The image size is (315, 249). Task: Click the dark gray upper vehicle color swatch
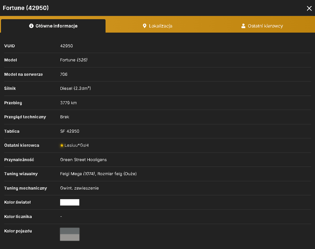[x=70, y=231]
